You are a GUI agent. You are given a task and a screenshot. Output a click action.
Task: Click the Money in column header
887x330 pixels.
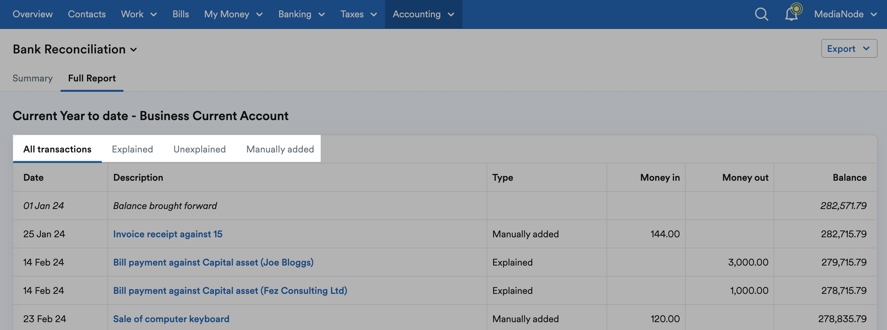tap(660, 177)
